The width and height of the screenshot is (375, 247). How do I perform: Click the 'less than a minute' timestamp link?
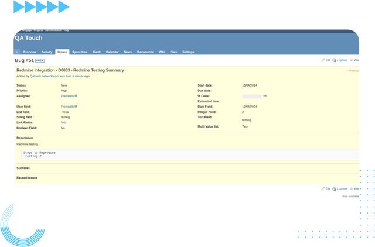(71, 76)
